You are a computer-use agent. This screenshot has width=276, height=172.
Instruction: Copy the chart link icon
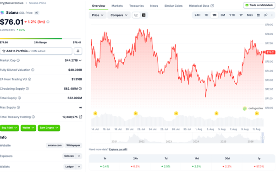[265, 15]
